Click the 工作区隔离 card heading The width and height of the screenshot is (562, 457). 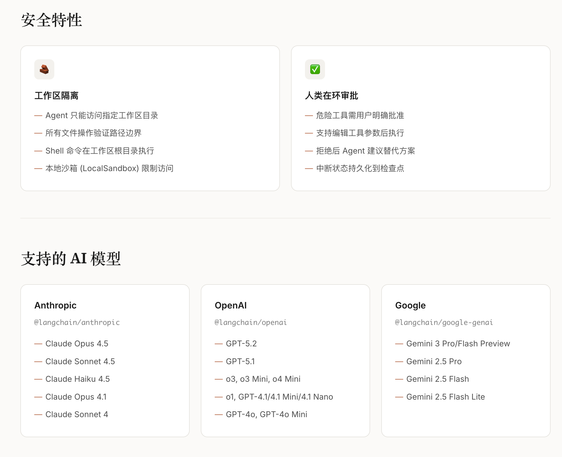point(57,96)
